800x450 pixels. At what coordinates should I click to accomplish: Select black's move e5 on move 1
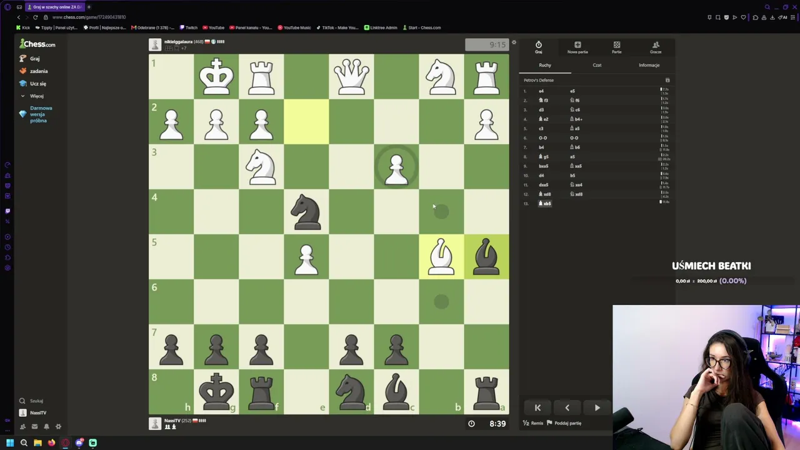[572, 91]
